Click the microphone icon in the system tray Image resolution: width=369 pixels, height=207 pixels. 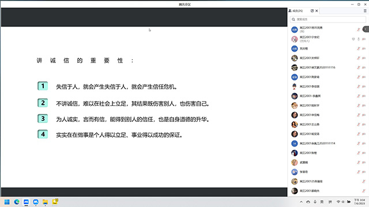coord(315,202)
